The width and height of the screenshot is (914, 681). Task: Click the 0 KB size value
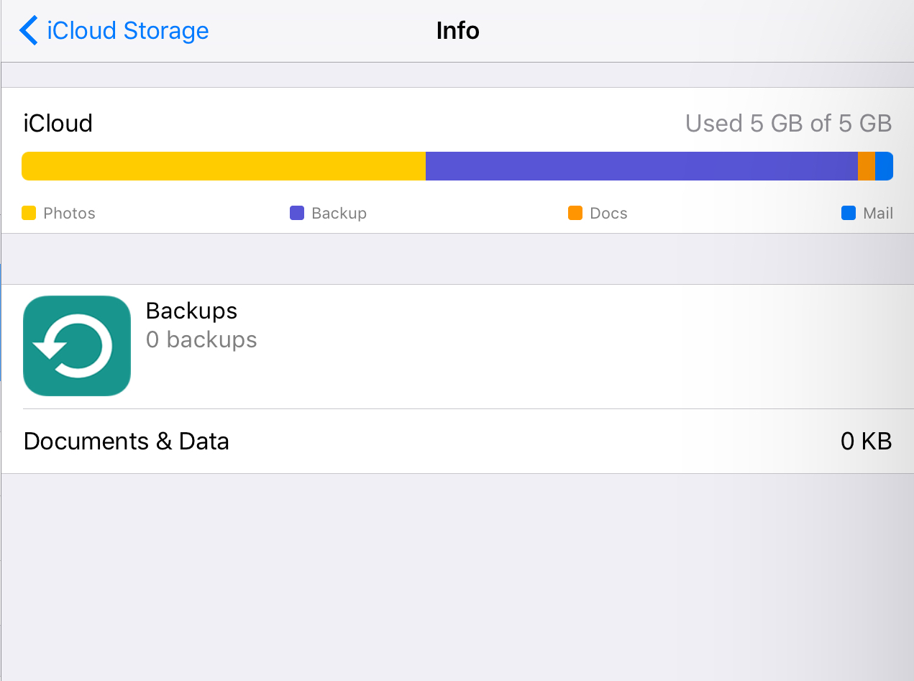(866, 441)
